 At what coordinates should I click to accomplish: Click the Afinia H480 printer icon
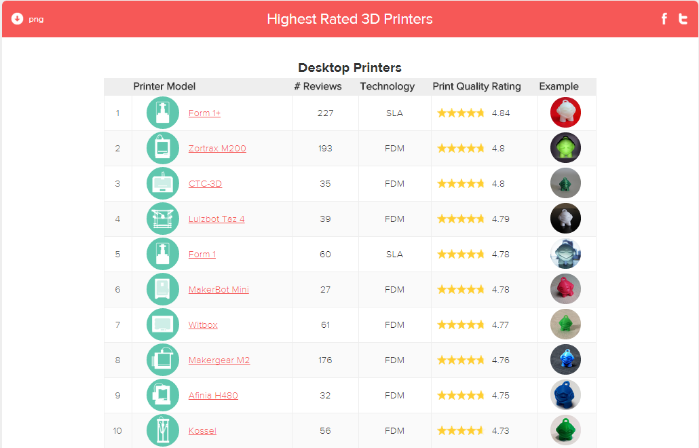click(x=163, y=395)
